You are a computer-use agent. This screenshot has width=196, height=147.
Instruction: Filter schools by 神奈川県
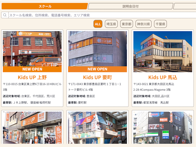(143, 24)
